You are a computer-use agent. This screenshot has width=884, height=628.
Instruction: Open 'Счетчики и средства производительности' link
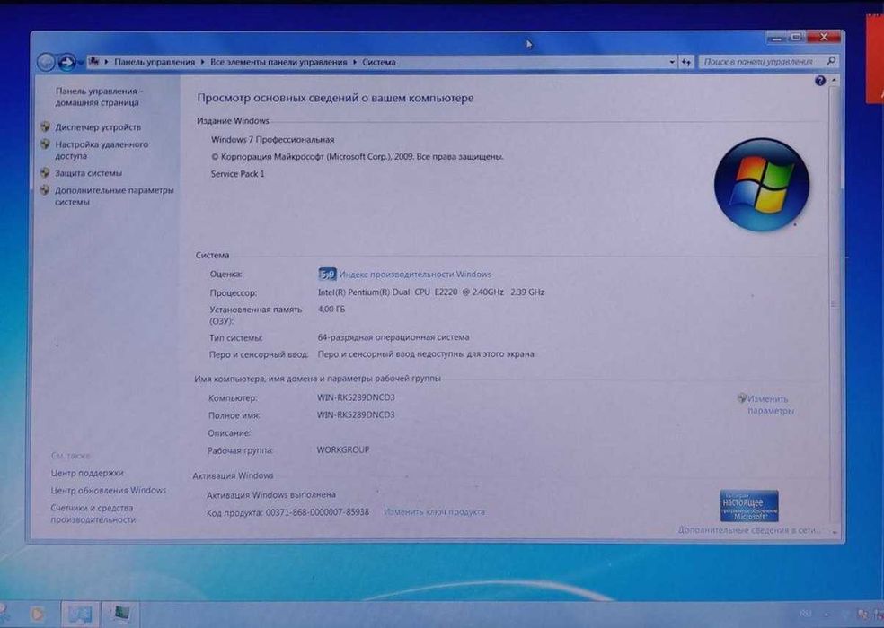93,514
